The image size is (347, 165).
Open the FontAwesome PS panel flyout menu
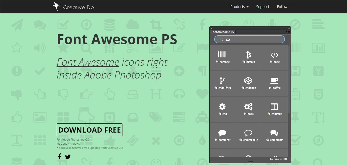point(288,32)
